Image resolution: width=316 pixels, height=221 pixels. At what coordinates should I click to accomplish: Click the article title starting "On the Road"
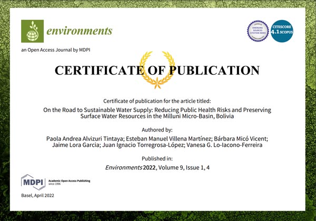(x=157, y=113)
